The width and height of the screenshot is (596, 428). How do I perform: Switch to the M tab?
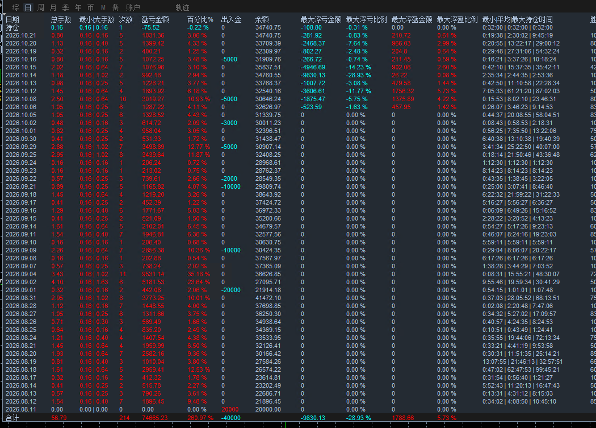[x=103, y=7]
